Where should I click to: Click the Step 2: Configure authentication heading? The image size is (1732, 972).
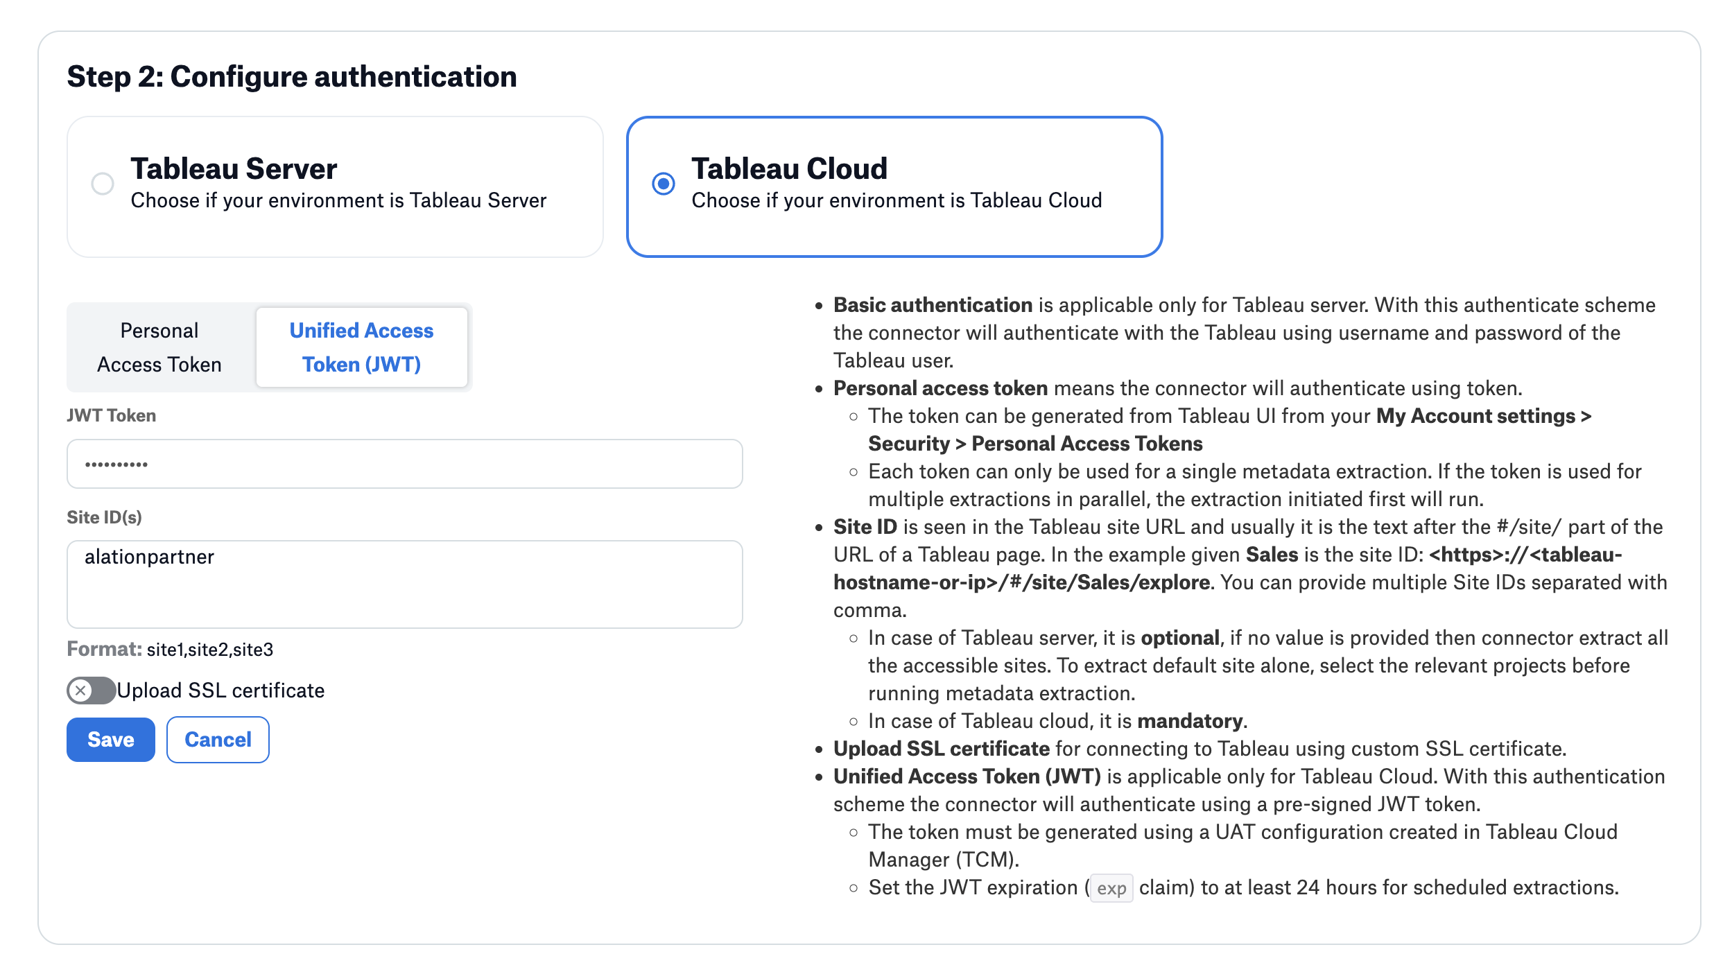pyautogui.click(x=292, y=76)
